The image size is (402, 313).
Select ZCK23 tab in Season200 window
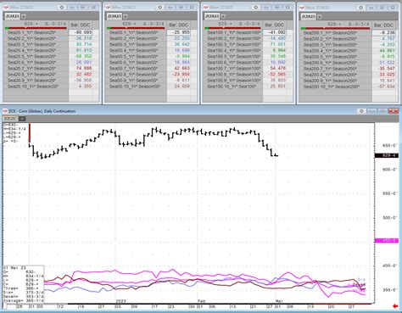pyautogui.click(x=309, y=16)
